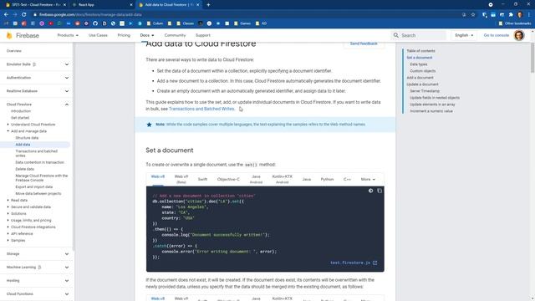Viewport: 535px width, 301px height.
Task: Click the site lock icon in address bar
Action: 35,15
